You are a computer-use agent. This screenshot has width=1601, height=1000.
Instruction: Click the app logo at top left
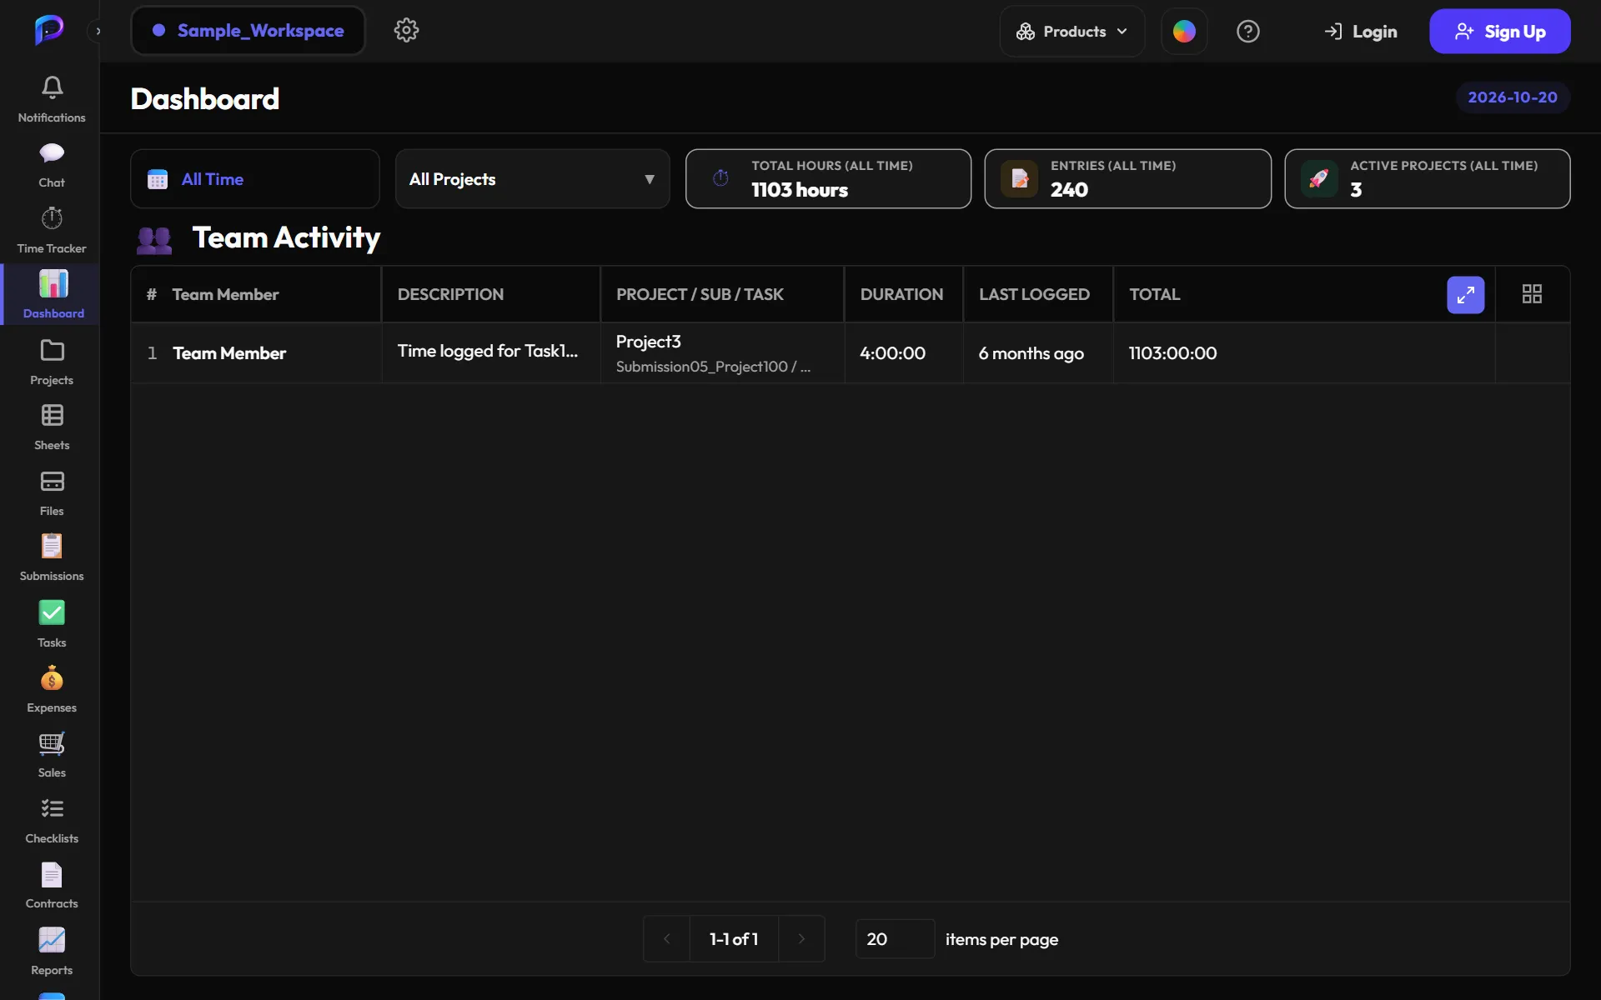49,30
